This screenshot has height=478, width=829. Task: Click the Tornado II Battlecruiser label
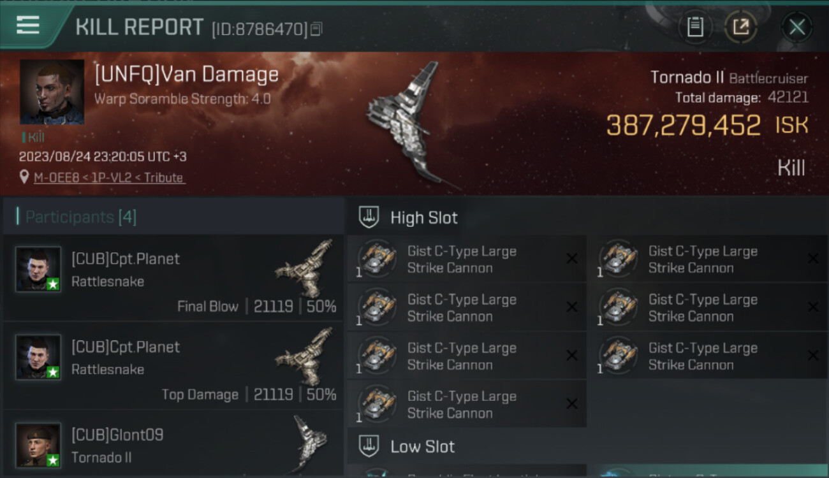click(729, 78)
